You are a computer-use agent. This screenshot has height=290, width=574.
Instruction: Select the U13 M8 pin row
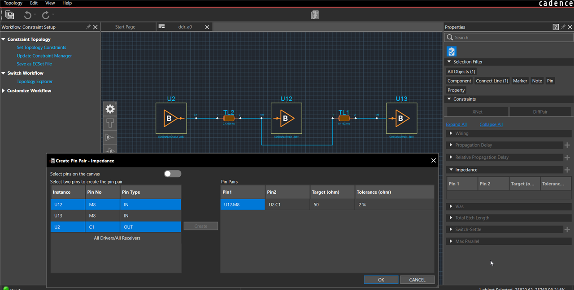click(x=116, y=216)
